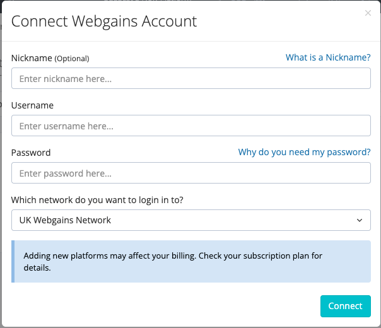Click the "(Optional)" hint beside Nickname
Screen dimensions: 381x328
click(72, 59)
